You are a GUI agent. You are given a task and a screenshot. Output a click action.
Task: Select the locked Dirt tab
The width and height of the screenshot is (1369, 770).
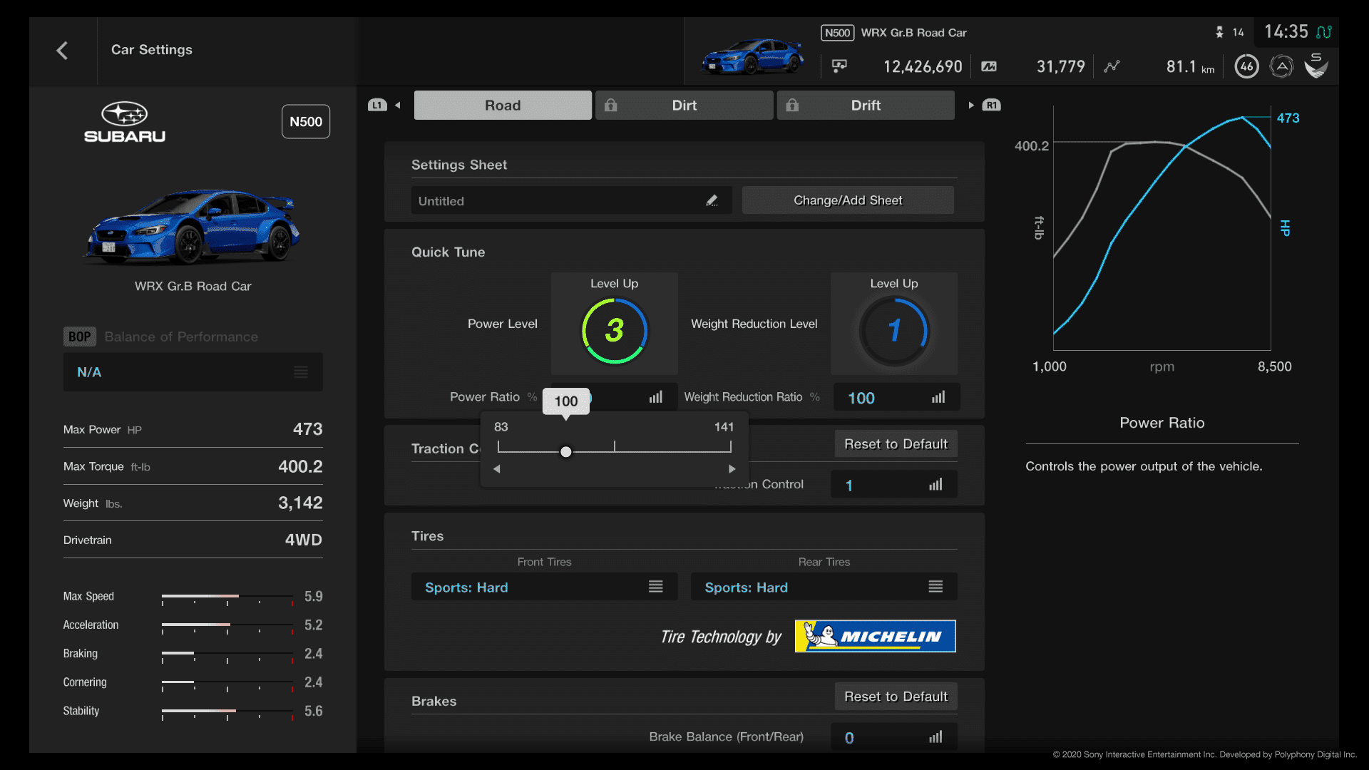684,105
